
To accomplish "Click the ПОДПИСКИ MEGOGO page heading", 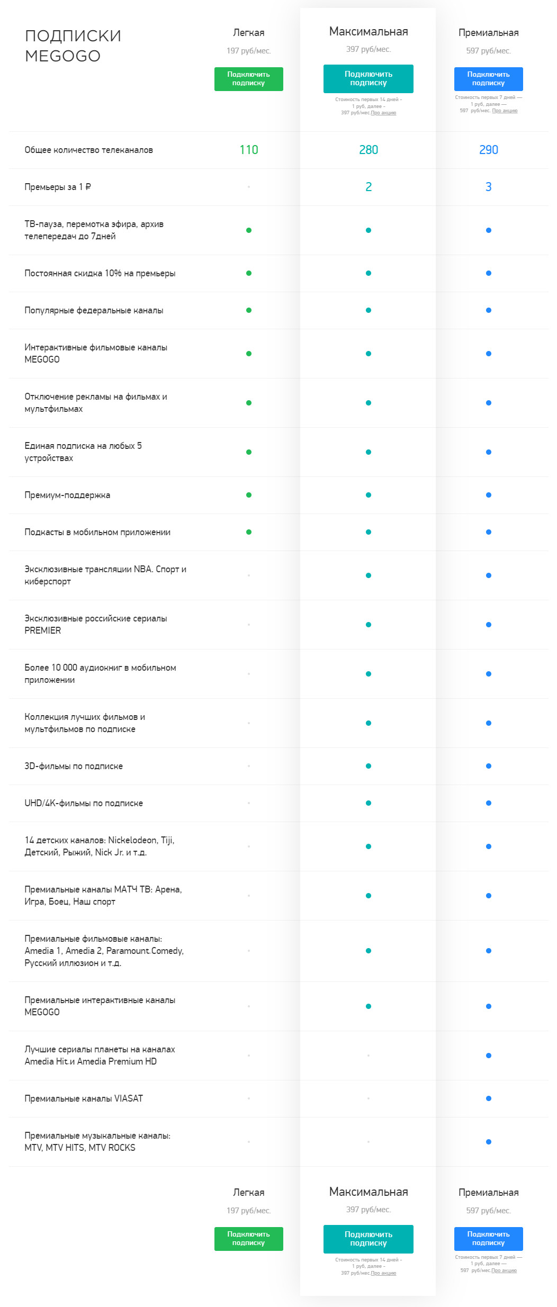I will (73, 46).
